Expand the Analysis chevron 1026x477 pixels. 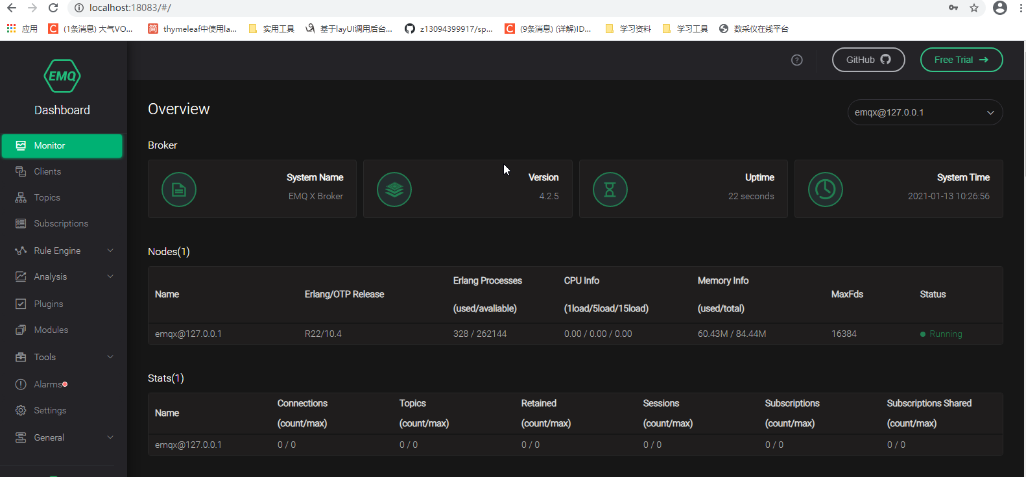pyautogui.click(x=110, y=276)
